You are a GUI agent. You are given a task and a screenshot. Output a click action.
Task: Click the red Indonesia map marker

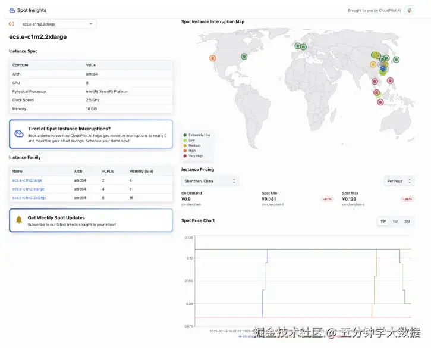pos(380,102)
